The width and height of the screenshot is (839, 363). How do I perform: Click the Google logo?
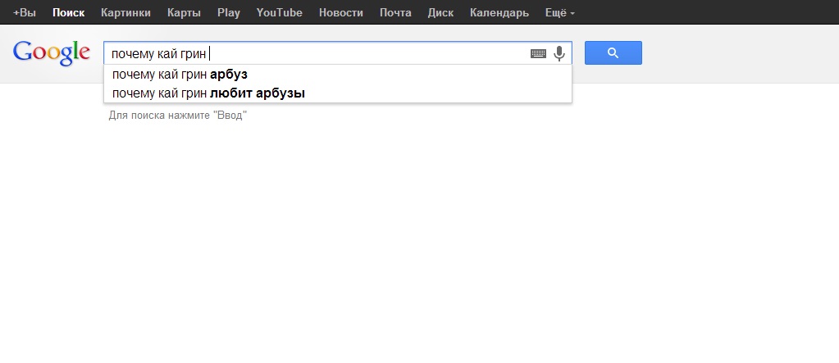[x=52, y=52]
